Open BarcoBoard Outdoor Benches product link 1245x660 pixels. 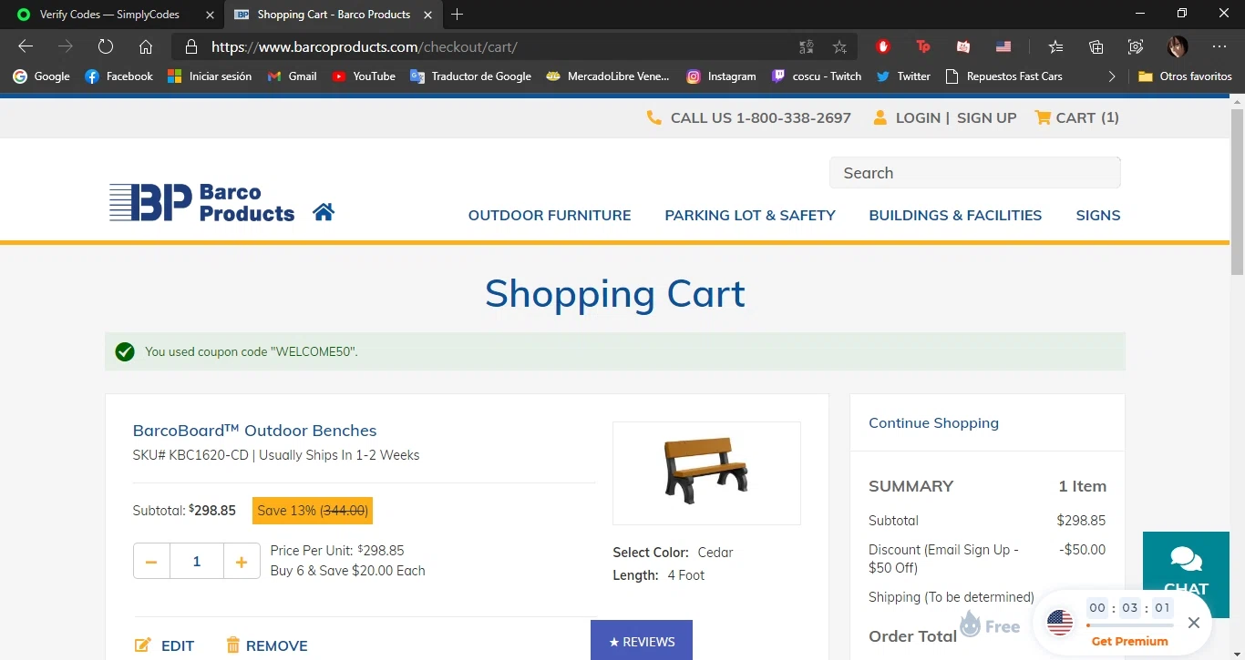tap(254, 431)
